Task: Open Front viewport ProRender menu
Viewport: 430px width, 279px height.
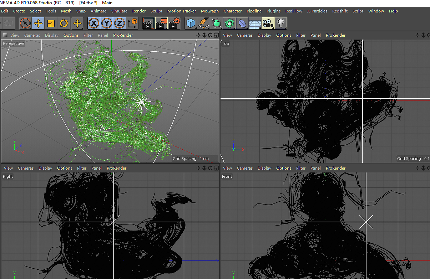Action: [336, 168]
